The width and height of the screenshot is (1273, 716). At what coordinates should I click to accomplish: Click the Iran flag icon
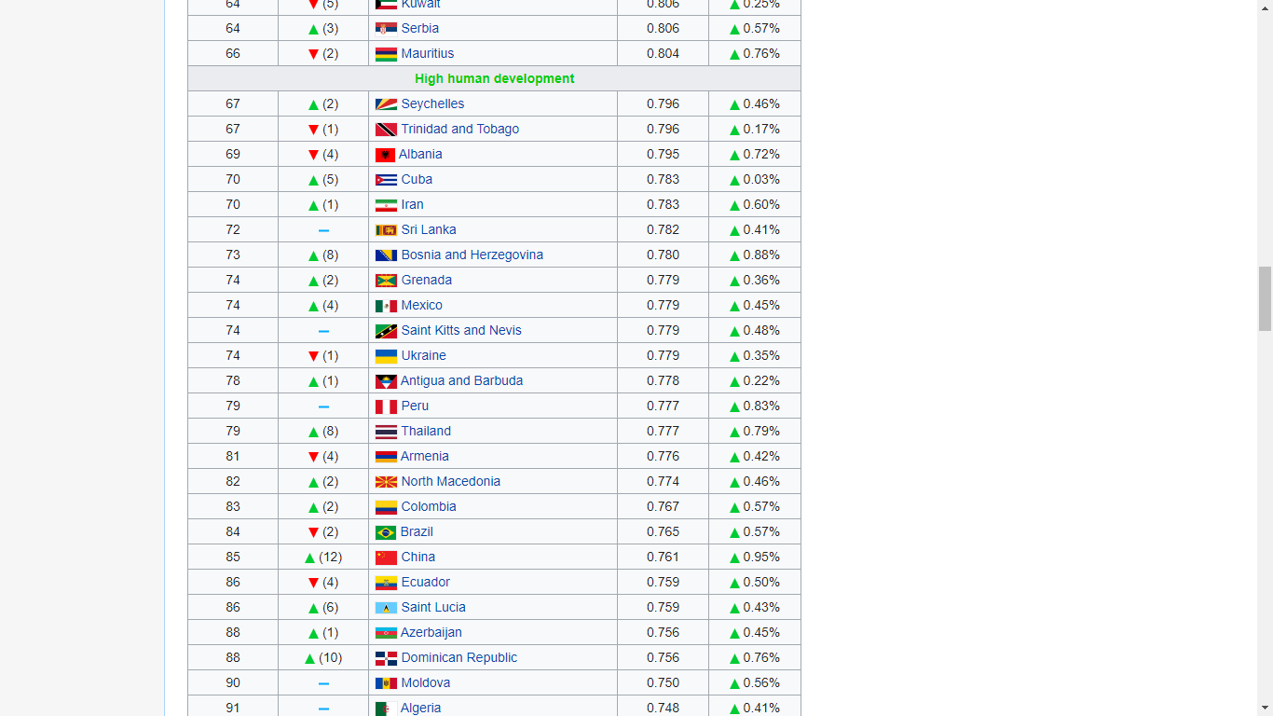pyautogui.click(x=386, y=205)
